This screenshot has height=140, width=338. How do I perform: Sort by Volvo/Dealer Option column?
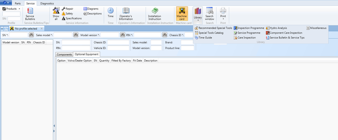pos(79,60)
